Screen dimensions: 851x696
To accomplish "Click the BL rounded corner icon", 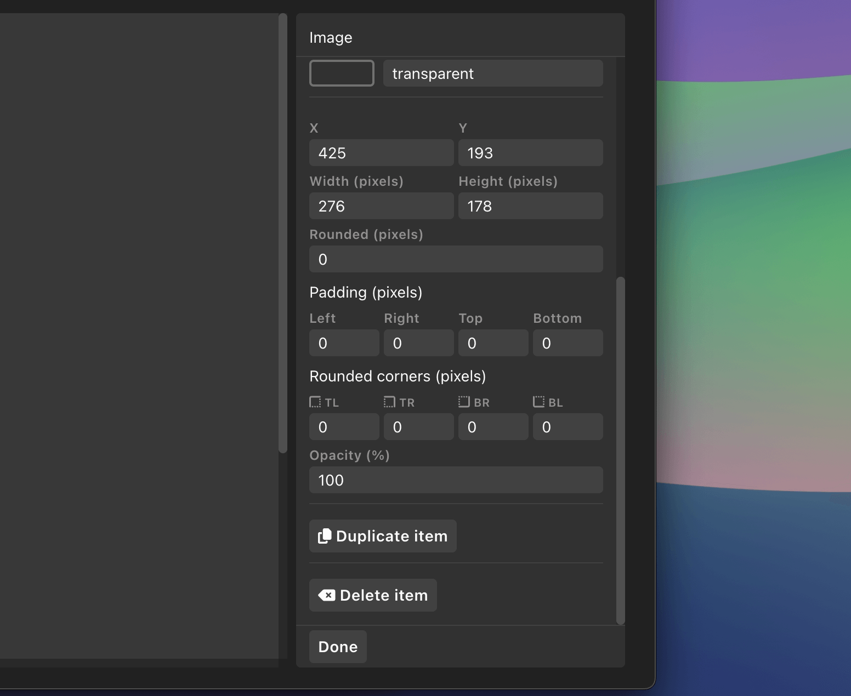I will tap(538, 401).
